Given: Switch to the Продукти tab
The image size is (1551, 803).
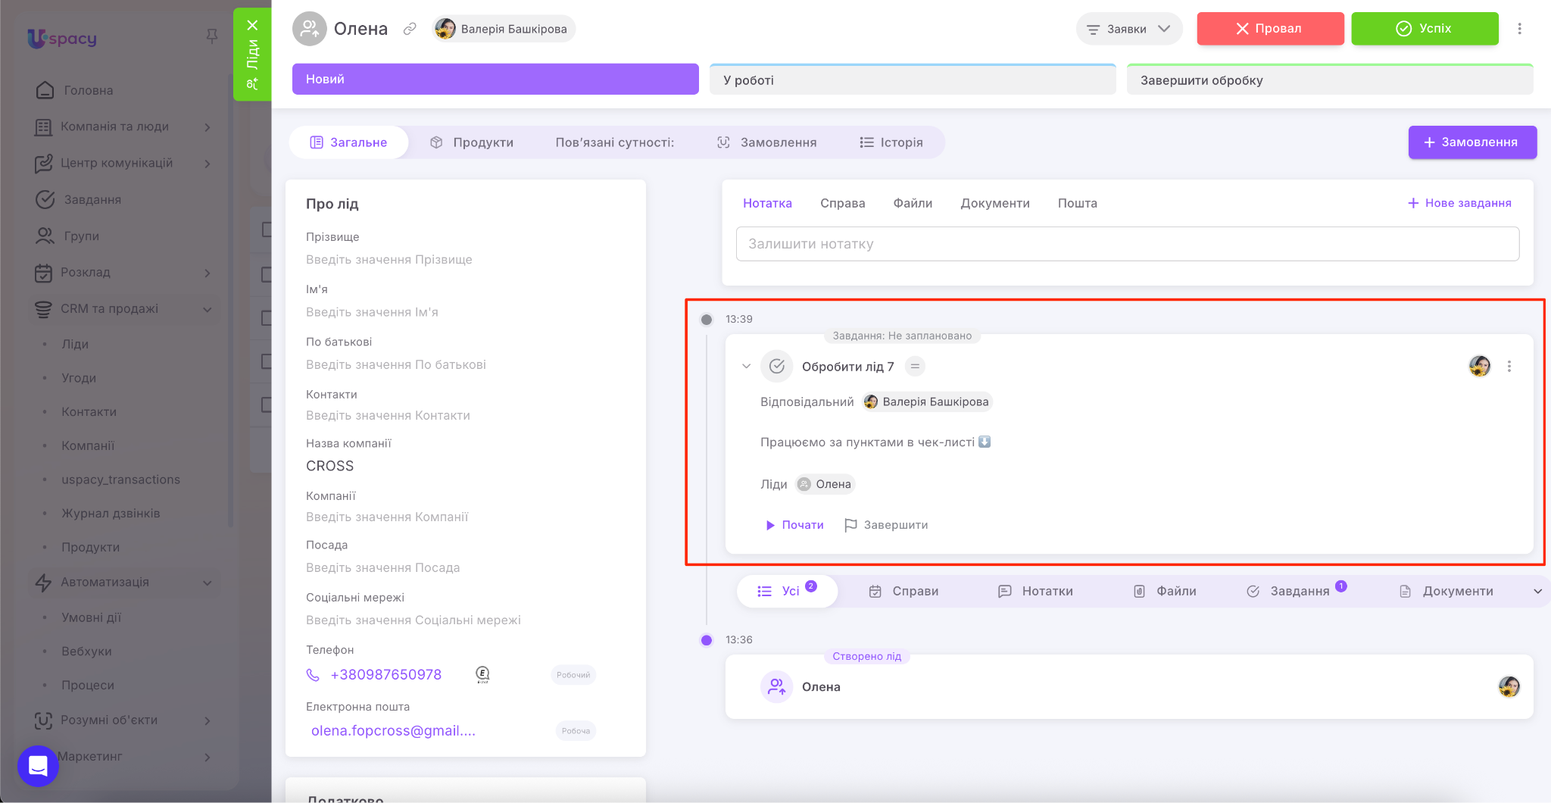Looking at the screenshot, I should click(472, 142).
